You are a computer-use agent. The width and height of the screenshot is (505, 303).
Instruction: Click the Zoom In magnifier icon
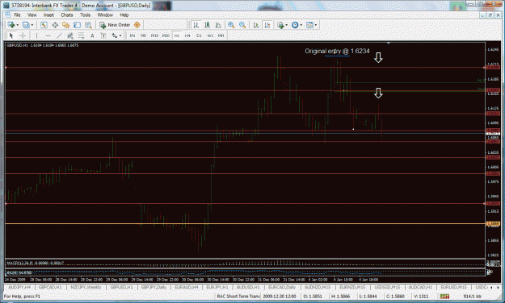tap(231, 25)
